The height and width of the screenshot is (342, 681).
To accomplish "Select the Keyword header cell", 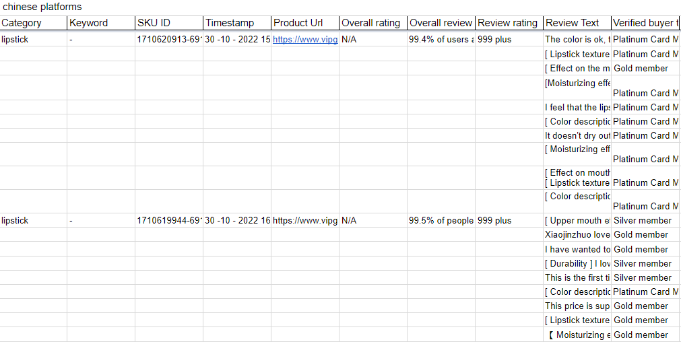I will click(x=101, y=23).
